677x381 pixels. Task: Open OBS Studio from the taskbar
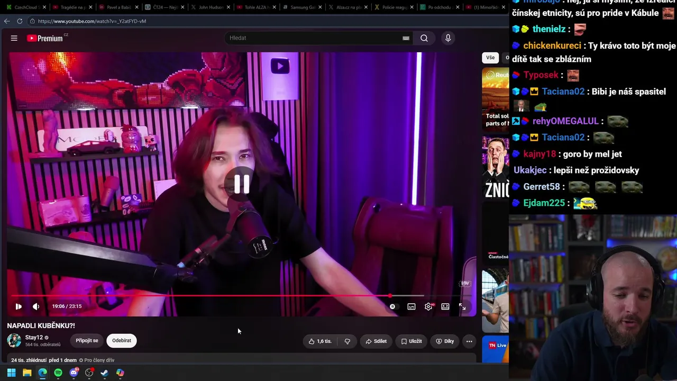[89, 373]
